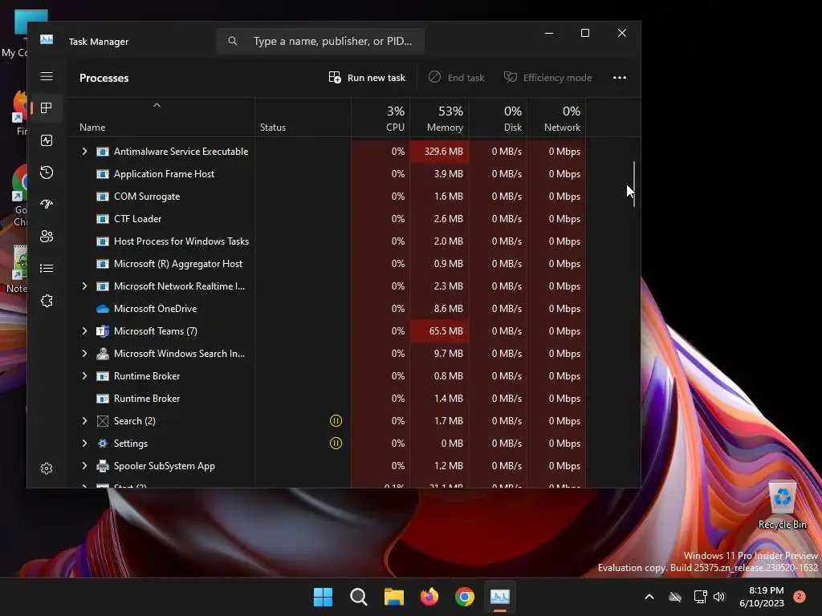Expand the Settings process group
Image resolution: width=822 pixels, height=616 pixels.
tap(84, 443)
